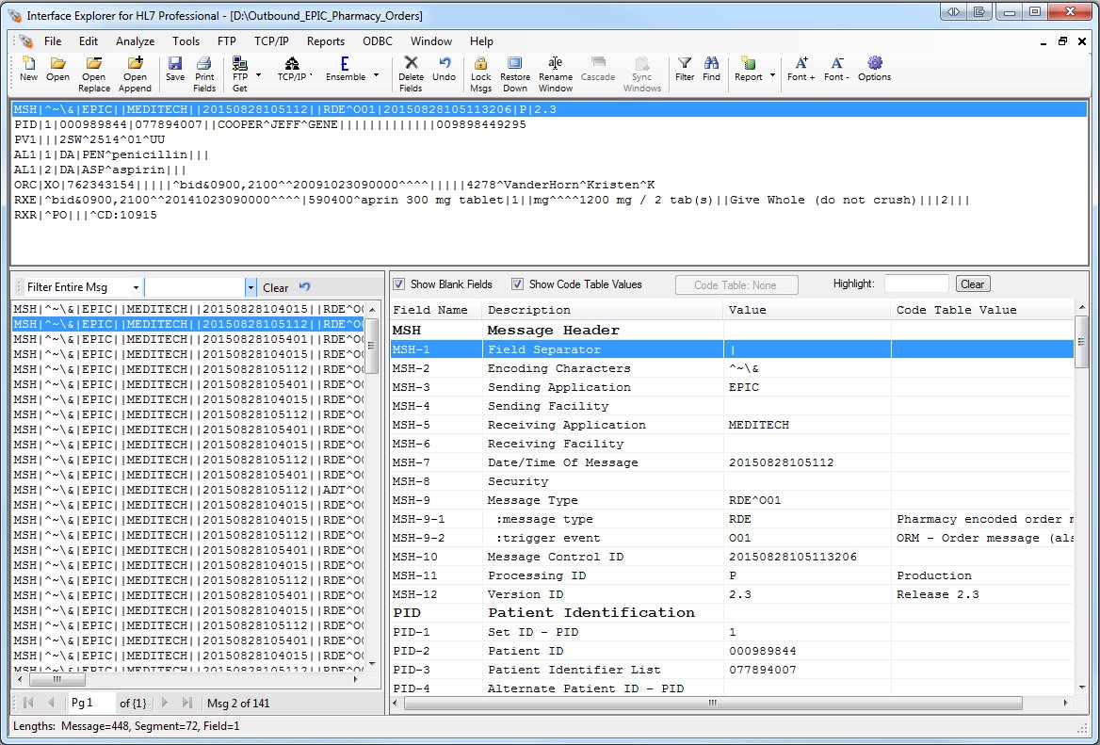1100x745 pixels.
Task: Go to next page navigation icon
Action: coord(164,703)
